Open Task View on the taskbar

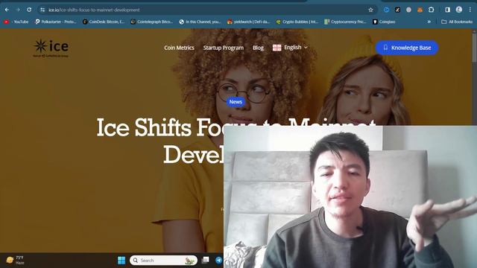tap(206, 260)
